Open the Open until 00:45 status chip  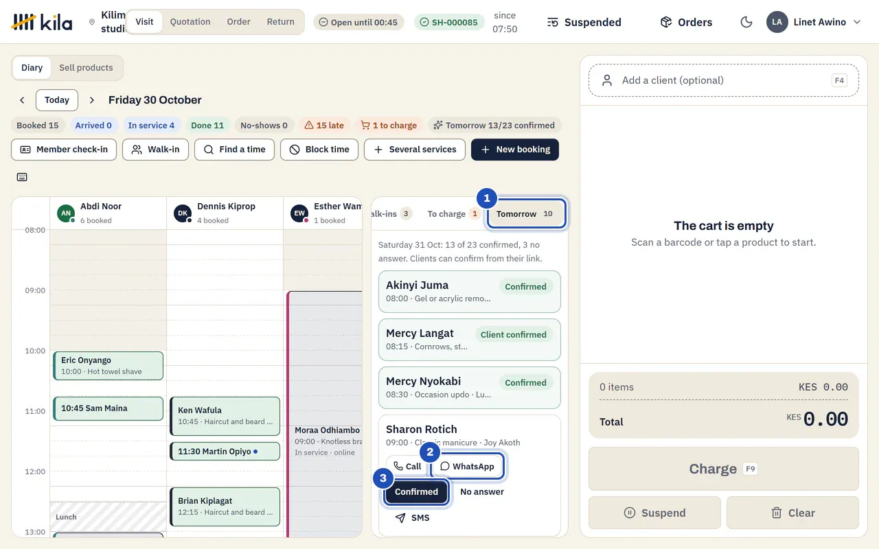pos(358,22)
